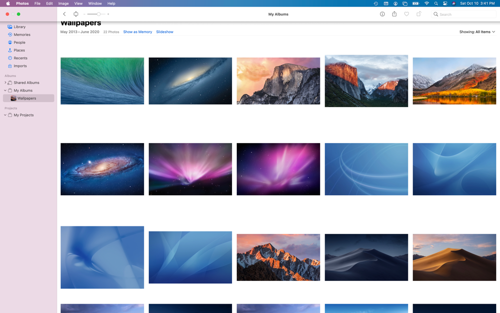Go back with the toolbar back chevron
Screen dimensions: 500x313
(x=64, y=14)
